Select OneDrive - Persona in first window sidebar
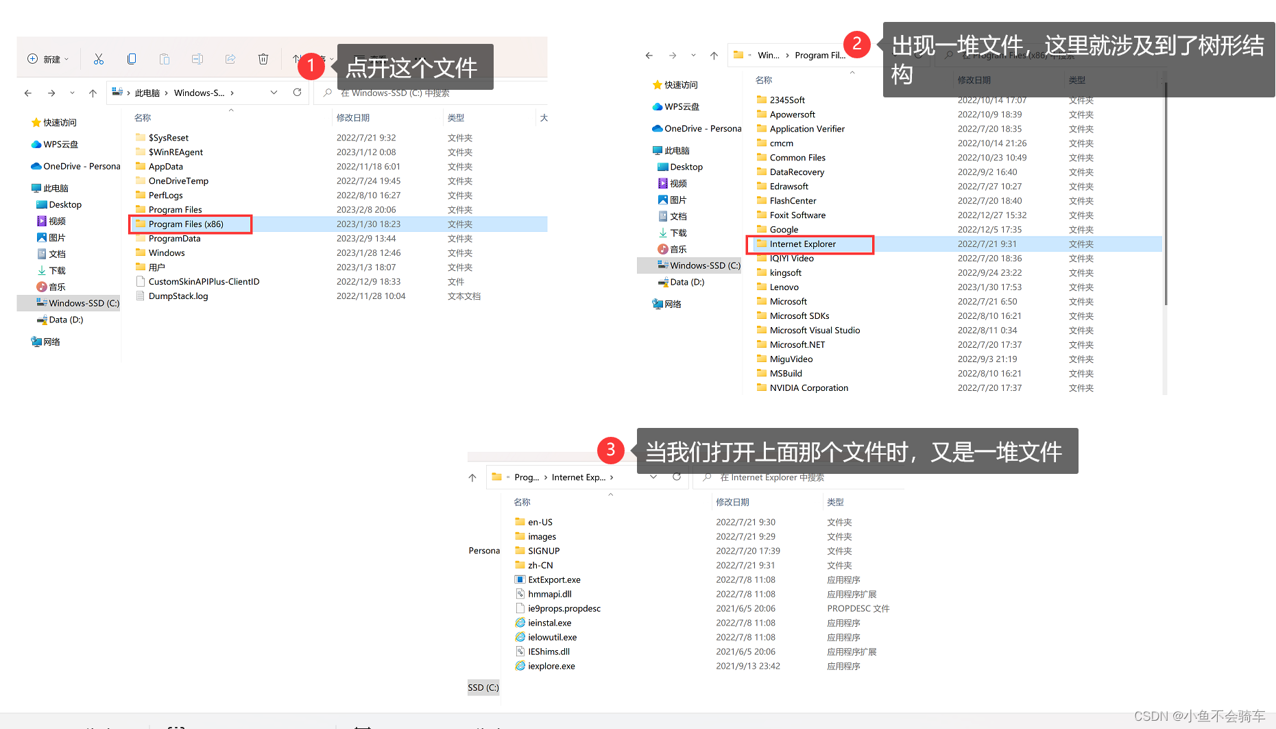1276x729 pixels. click(75, 167)
